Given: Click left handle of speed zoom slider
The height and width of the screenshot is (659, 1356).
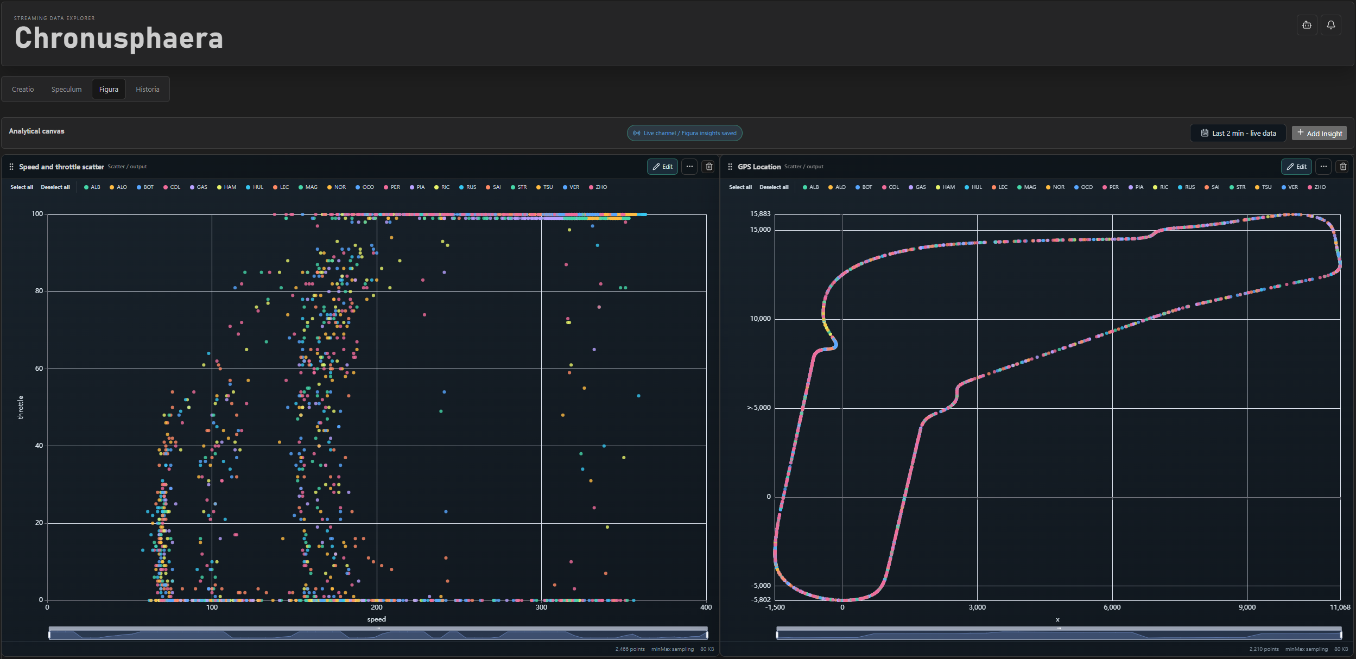Looking at the screenshot, I should (x=49, y=635).
